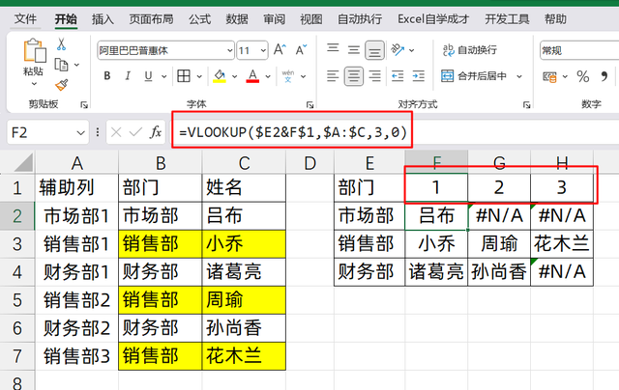This screenshot has height=390, width=619.
Task: Open borders dropdown arrow
Action: point(199,76)
